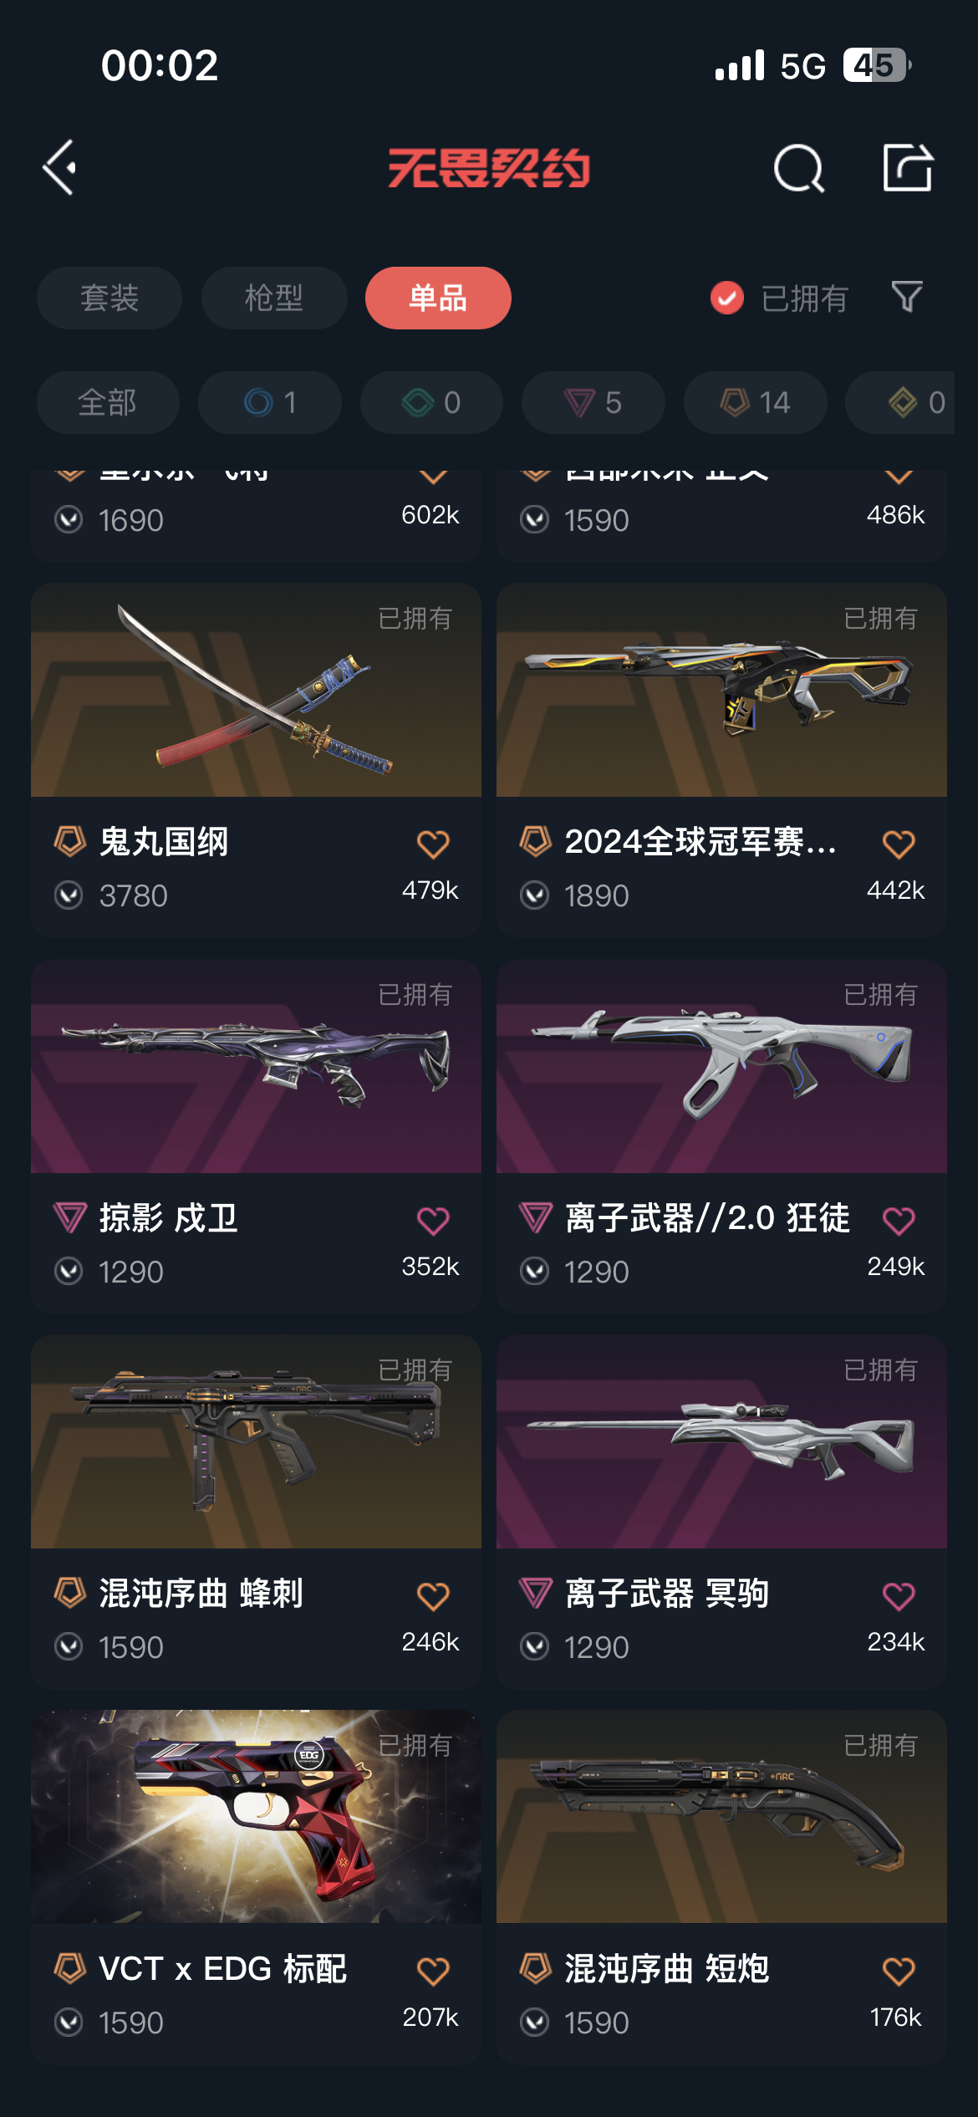Tap heart icon on 混沌序曲 短炮
The image size is (978, 2117).
pyautogui.click(x=899, y=1972)
